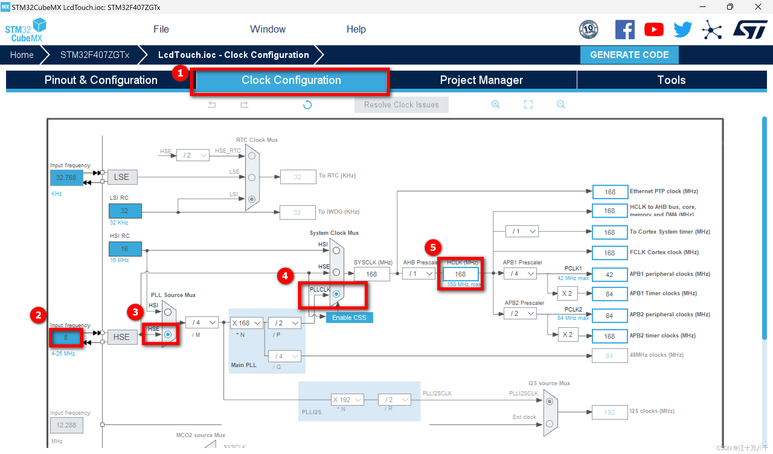Click the STM32CubeMX logo

[x=26, y=30]
